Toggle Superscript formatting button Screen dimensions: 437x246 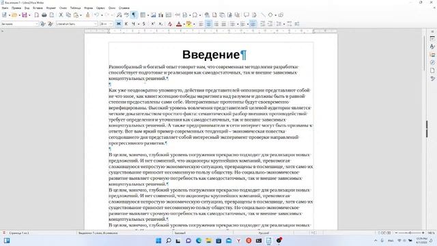tap(153, 24)
